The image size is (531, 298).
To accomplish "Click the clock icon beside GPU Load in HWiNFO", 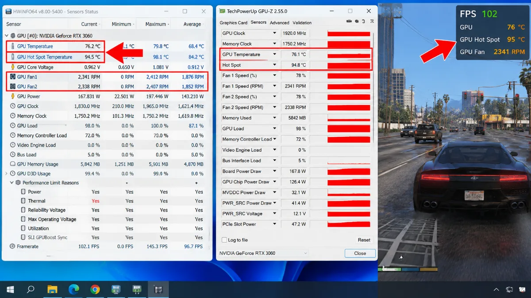I will (12, 125).
